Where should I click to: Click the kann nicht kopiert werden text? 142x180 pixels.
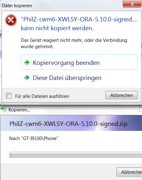tap(57, 28)
